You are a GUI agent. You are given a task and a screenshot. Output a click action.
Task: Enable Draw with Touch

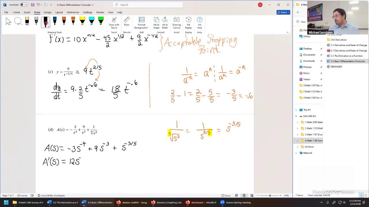(114, 23)
